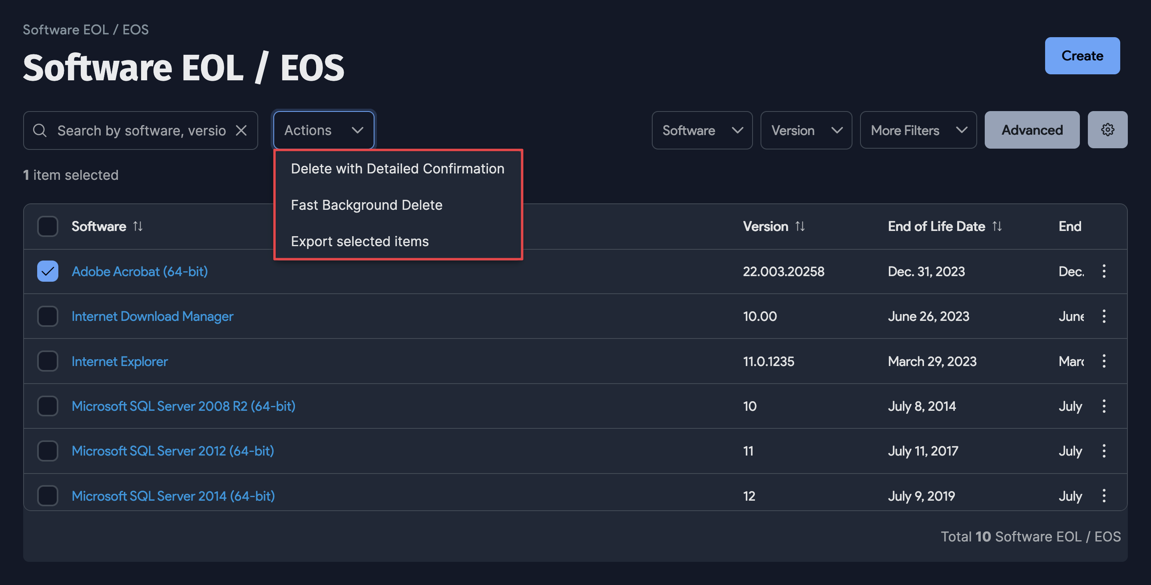Open the kebab menu for Adobe Acrobat row
1151x585 pixels.
[1104, 271]
